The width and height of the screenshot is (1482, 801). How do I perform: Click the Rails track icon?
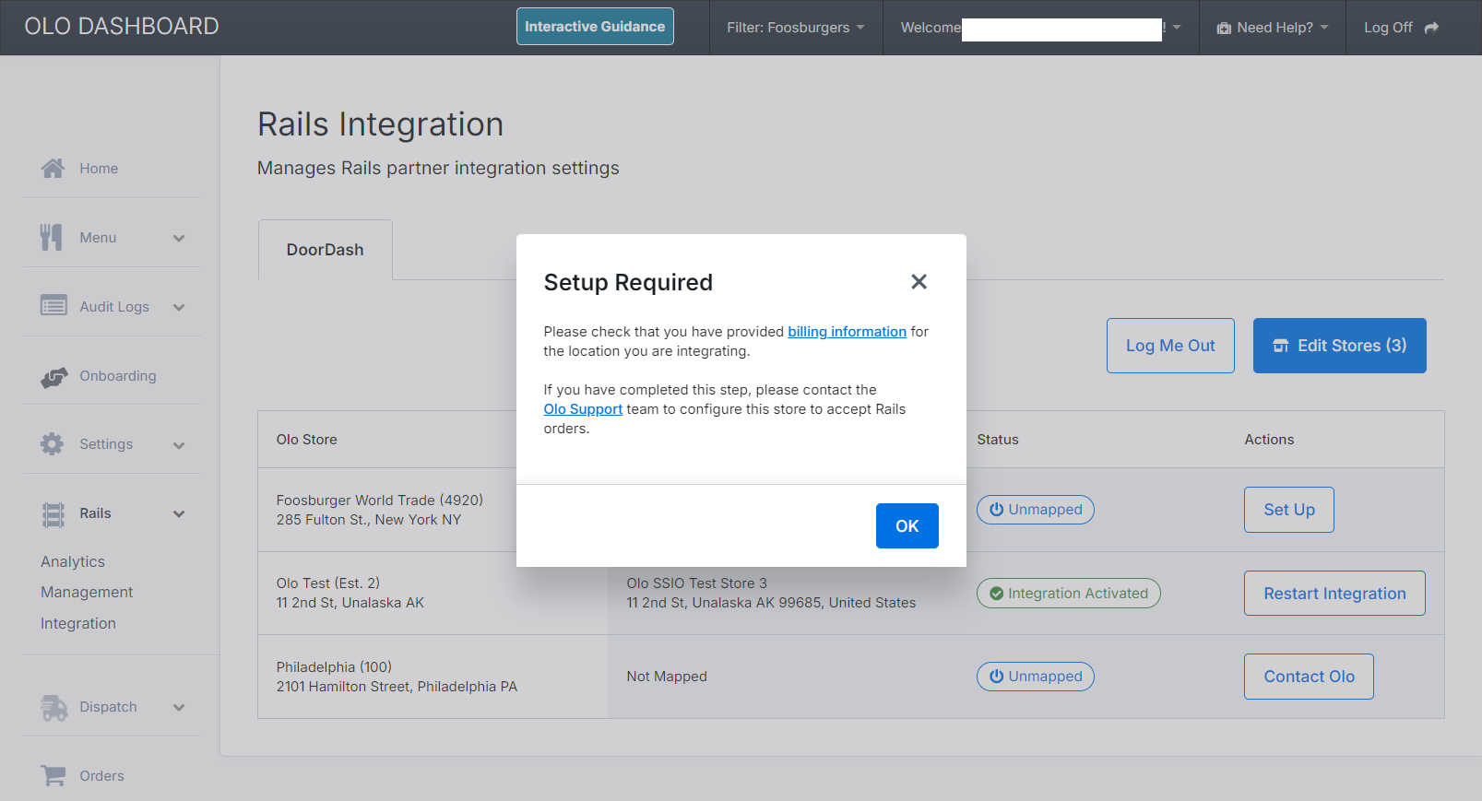[x=53, y=514]
